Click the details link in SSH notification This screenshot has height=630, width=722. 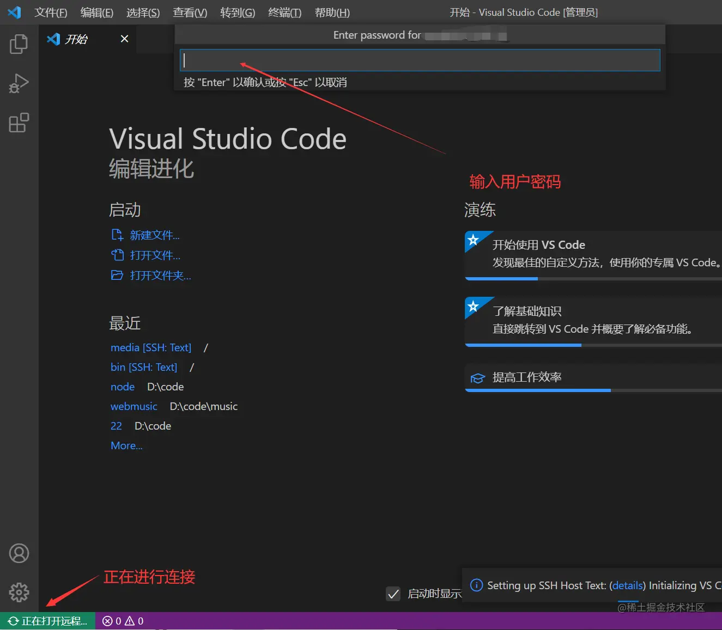(x=628, y=585)
